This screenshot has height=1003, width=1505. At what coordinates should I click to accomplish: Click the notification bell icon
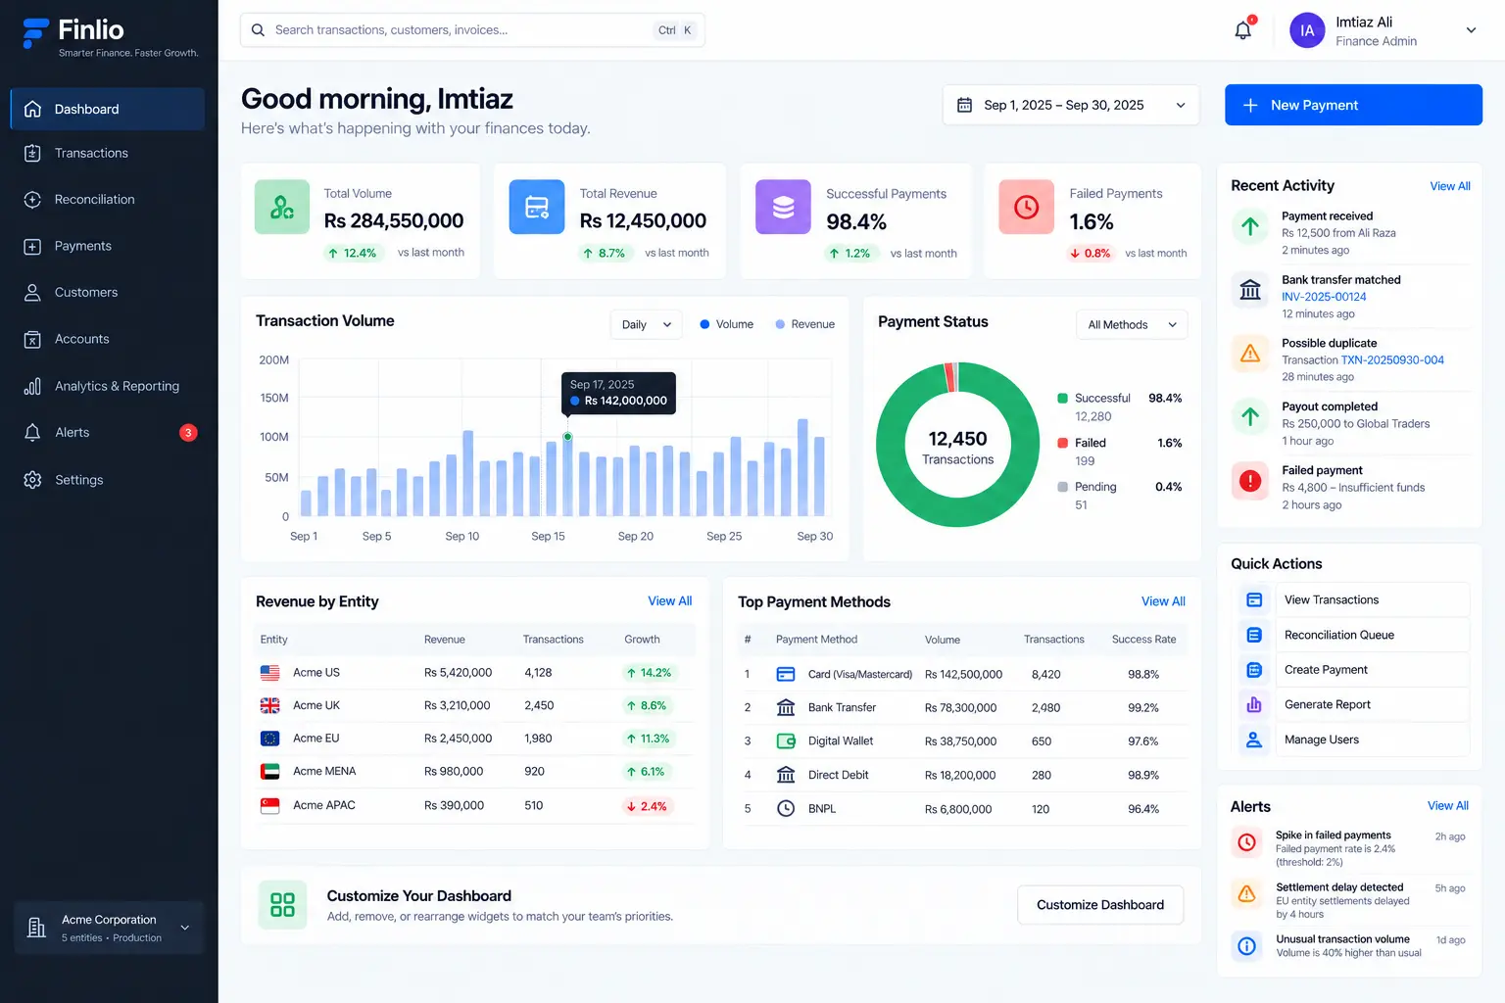click(x=1242, y=30)
